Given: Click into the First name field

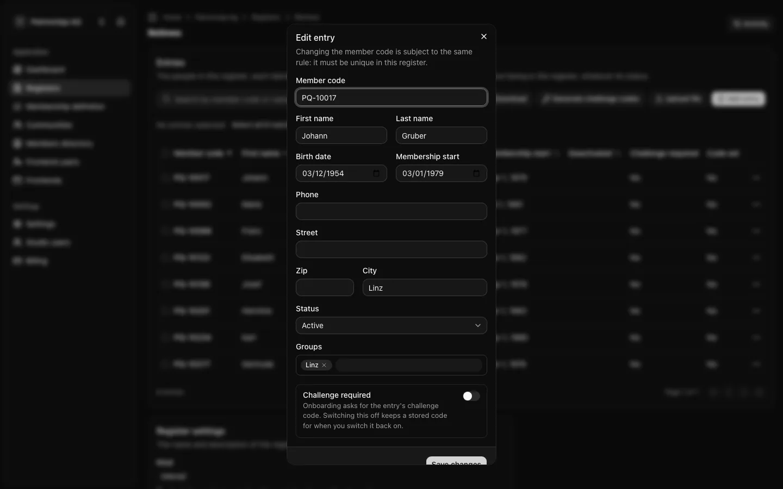Looking at the screenshot, I should point(341,135).
